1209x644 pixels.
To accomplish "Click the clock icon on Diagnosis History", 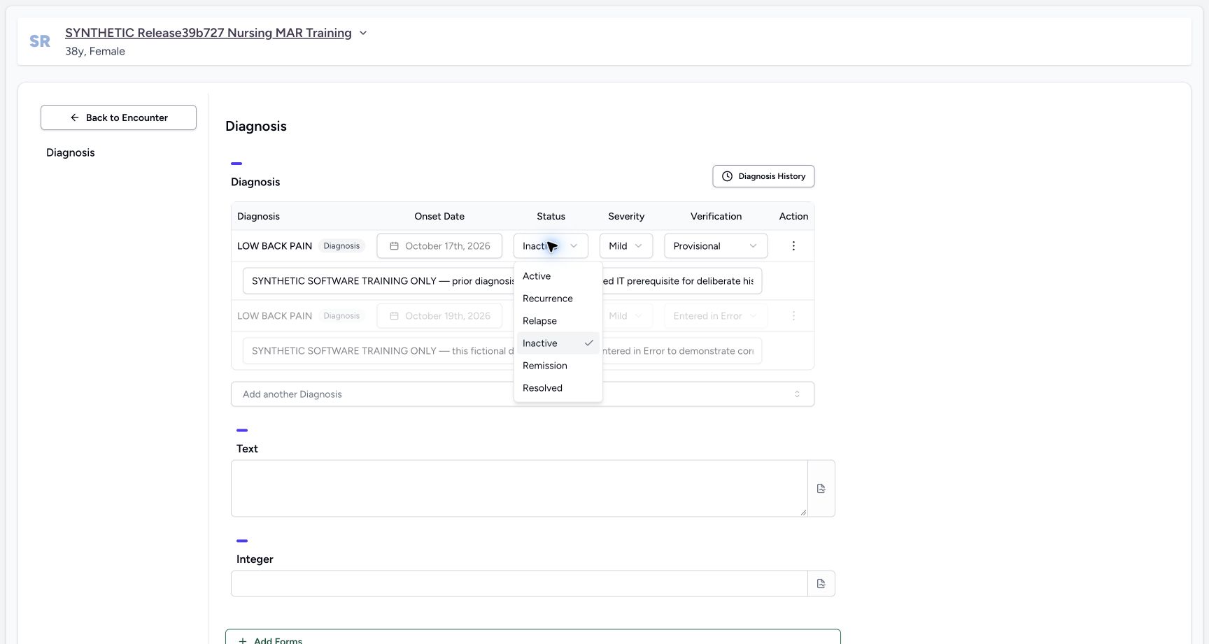I will point(728,176).
